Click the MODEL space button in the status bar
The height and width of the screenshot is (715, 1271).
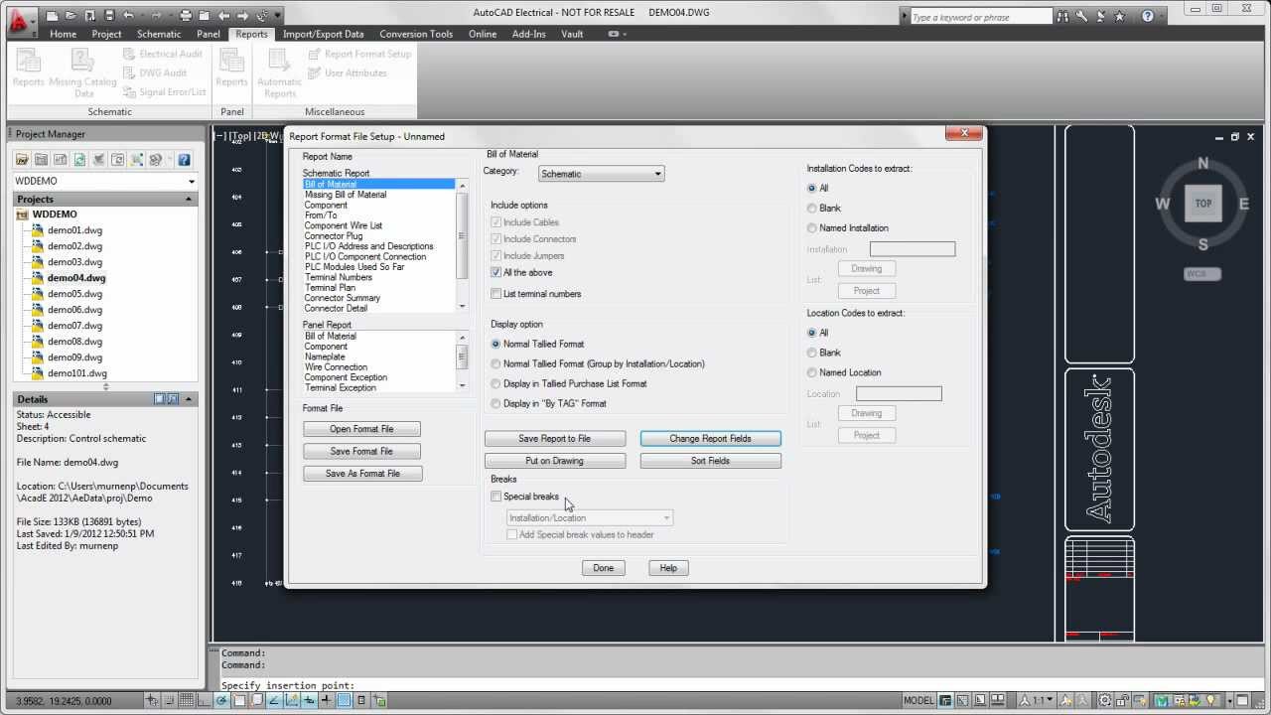(x=918, y=701)
